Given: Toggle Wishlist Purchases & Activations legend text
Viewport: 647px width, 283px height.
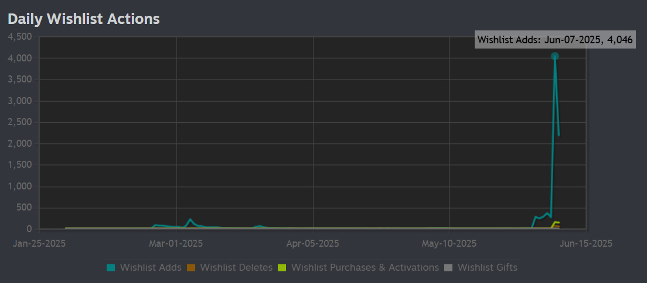Looking at the screenshot, I should click(365, 267).
